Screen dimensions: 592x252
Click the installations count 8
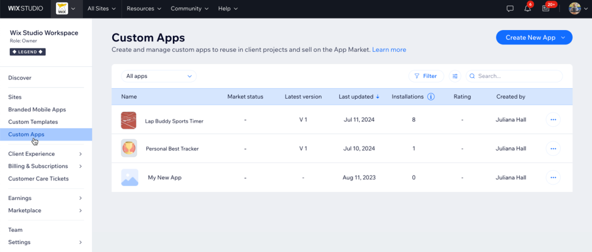click(x=414, y=120)
